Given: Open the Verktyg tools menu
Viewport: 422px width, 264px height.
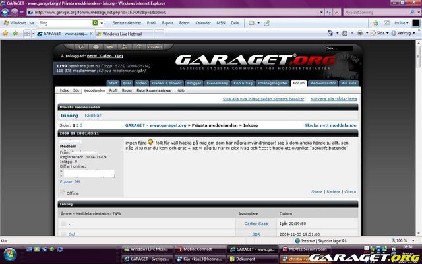Looking at the screenshot, I should (x=403, y=33).
